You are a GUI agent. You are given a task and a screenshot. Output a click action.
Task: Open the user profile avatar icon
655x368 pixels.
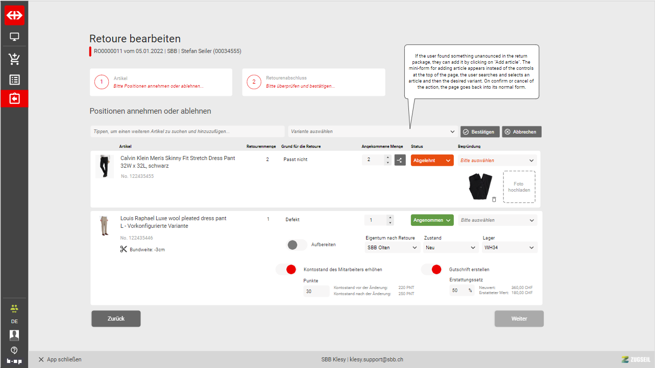pyautogui.click(x=14, y=335)
